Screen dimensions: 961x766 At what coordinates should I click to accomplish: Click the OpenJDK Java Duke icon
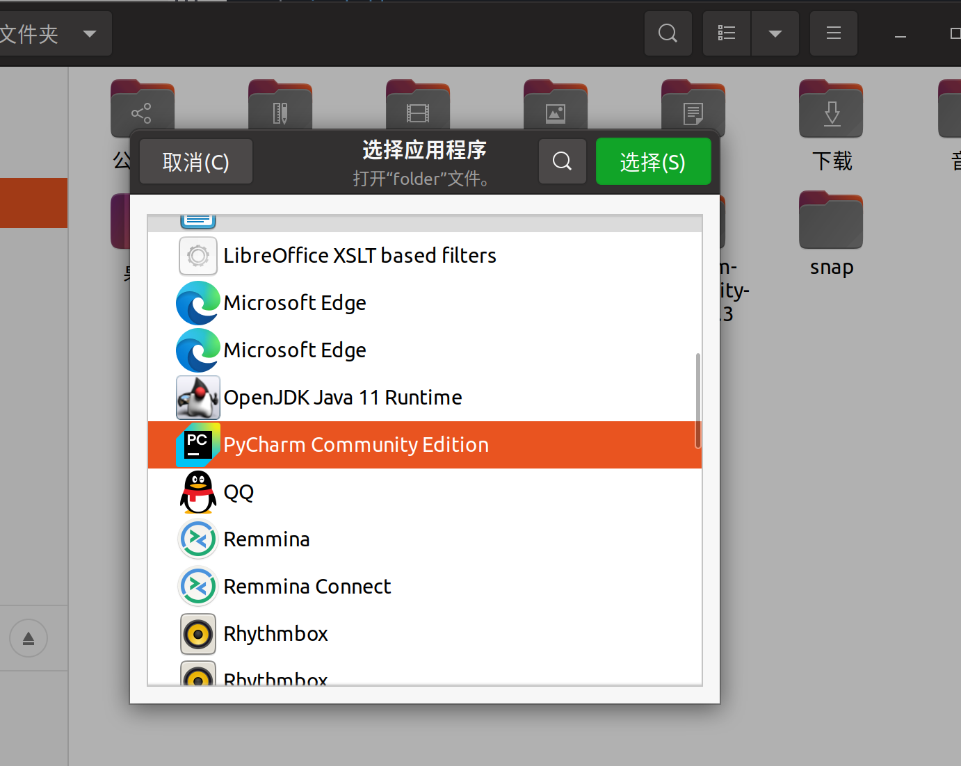coord(198,398)
